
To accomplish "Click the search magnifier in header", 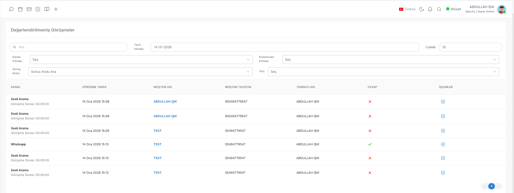I will coord(439,9).
